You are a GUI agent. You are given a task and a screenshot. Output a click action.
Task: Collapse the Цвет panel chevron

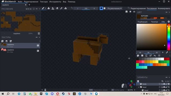[169, 12]
